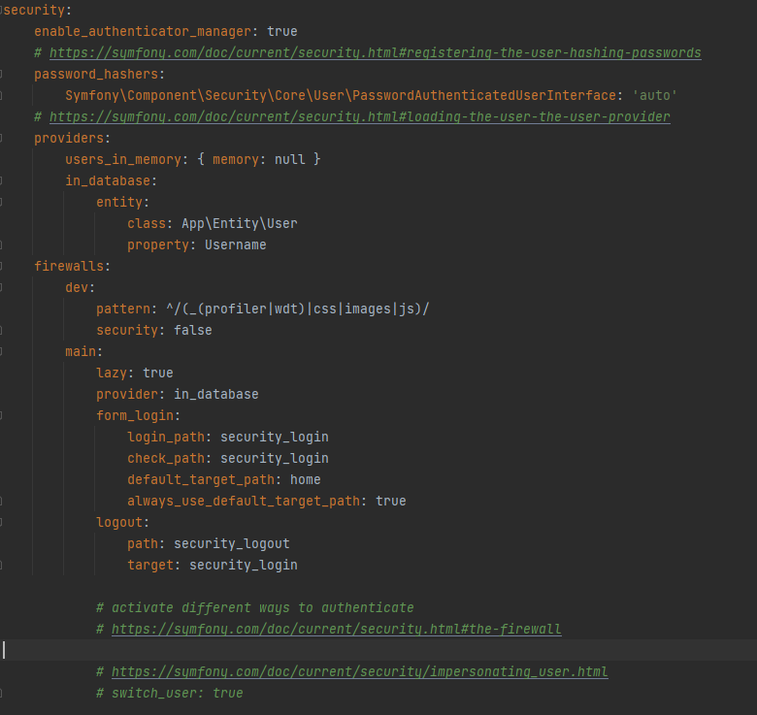The width and height of the screenshot is (757, 715).
Task: Click "true" after always_use_default_target_path
Action: click(x=391, y=501)
